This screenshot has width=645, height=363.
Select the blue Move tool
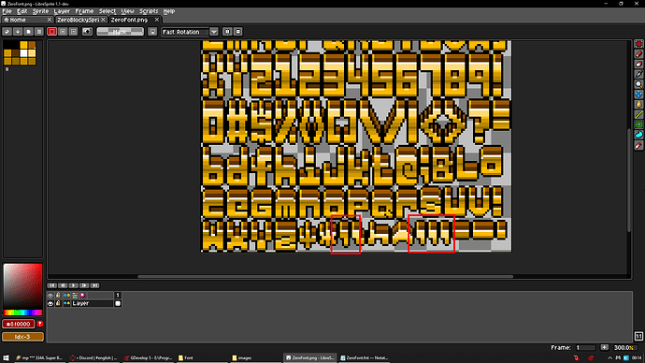tap(638, 94)
